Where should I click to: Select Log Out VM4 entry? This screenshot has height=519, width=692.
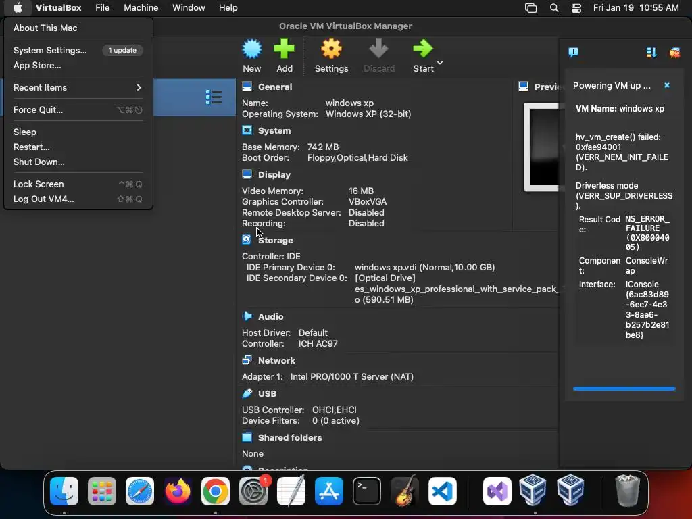pos(78,199)
